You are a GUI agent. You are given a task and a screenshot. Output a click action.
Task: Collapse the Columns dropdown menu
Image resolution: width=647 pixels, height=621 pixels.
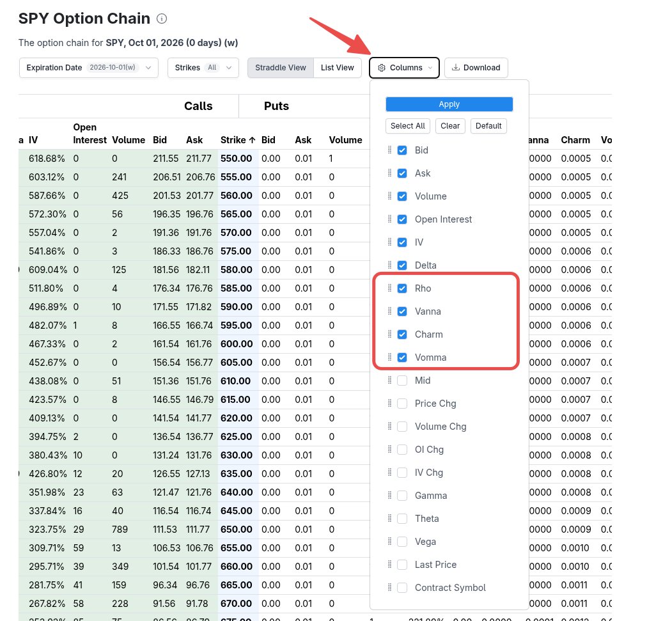(404, 68)
